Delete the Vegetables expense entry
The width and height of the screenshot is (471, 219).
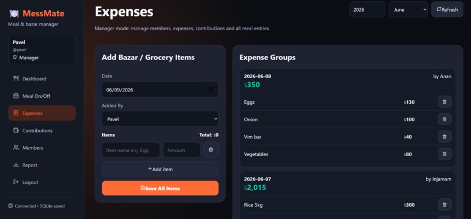pyautogui.click(x=445, y=154)
